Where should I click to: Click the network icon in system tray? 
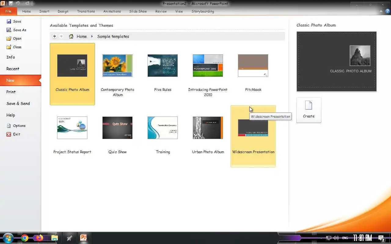click(329, 238)
